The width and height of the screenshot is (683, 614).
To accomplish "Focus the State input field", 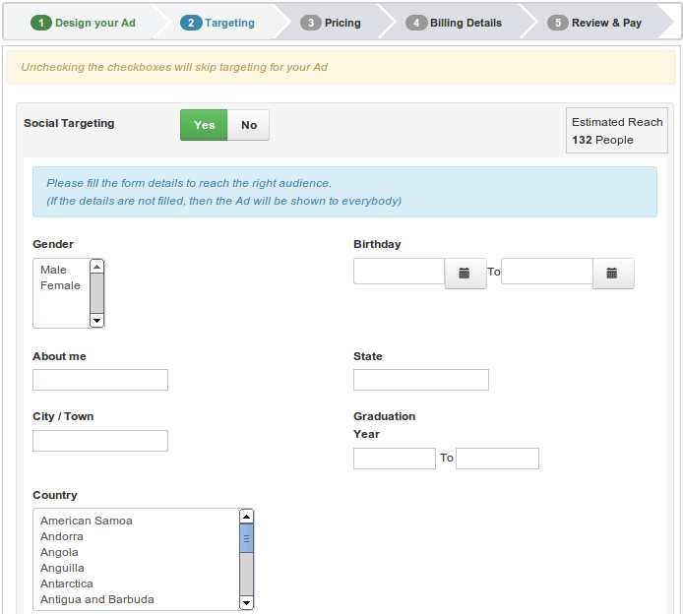I will coord(421,380).
